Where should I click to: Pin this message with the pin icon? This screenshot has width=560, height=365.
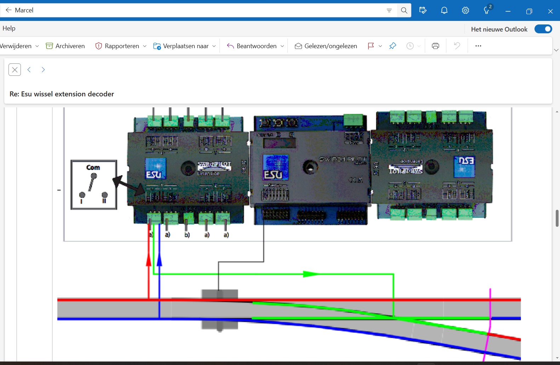(393, 46)
